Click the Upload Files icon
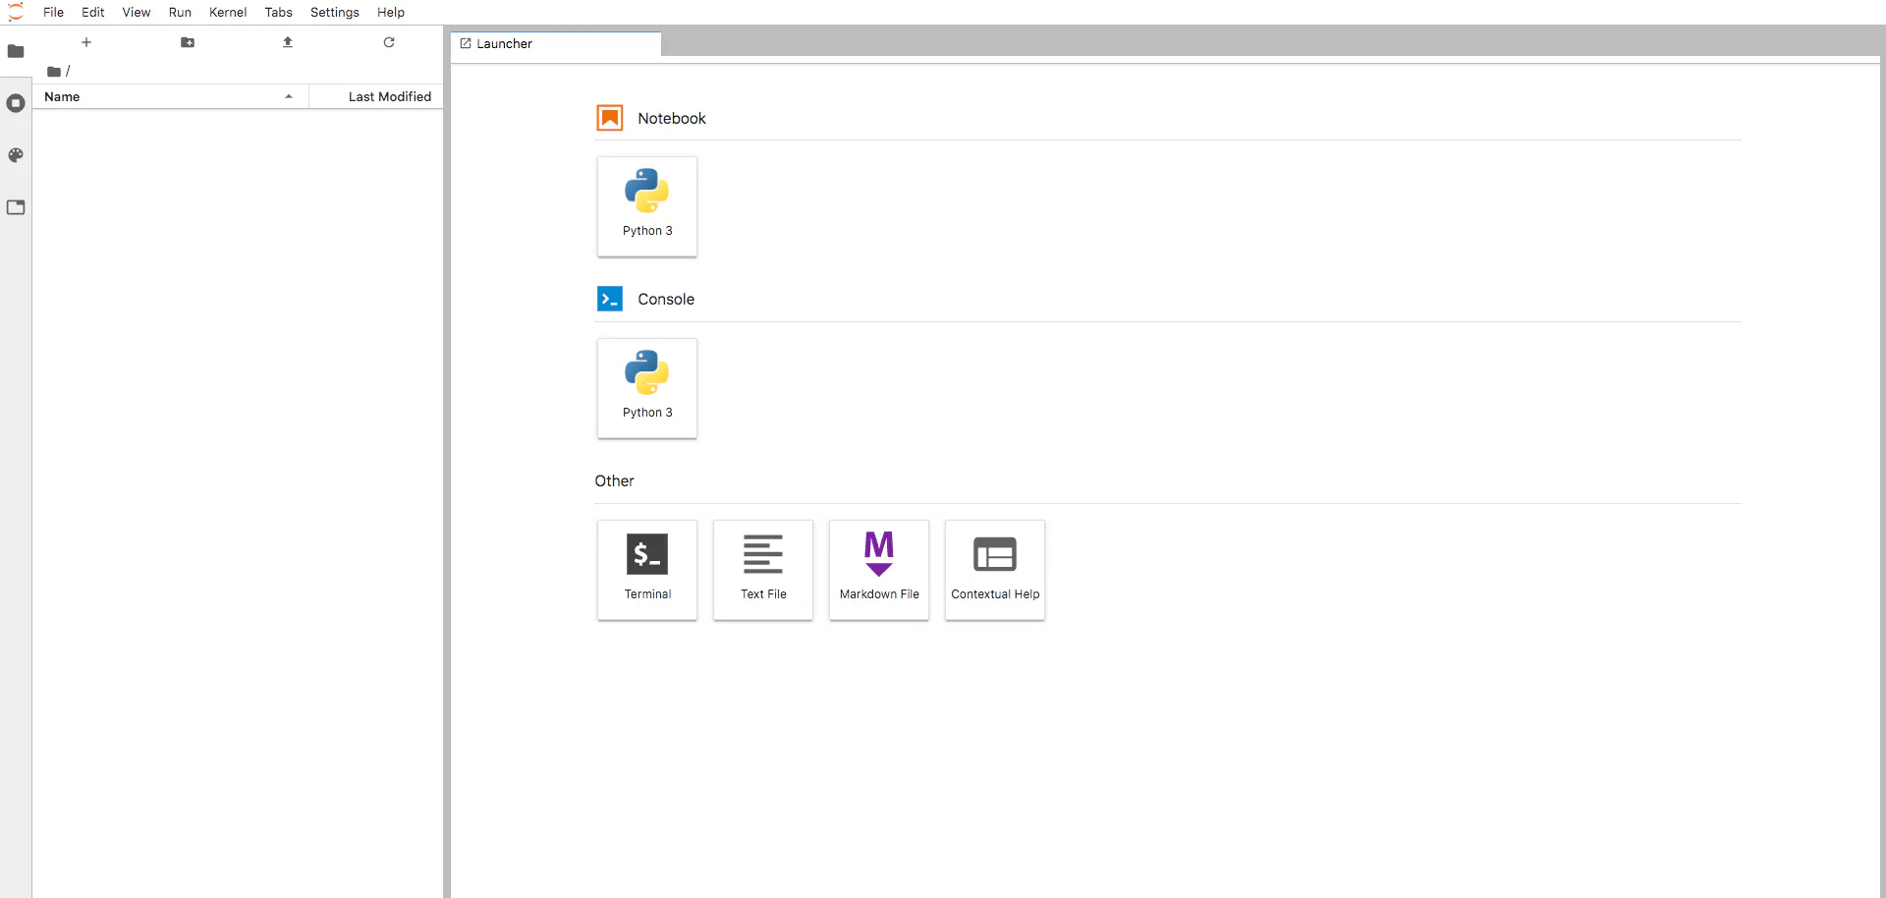 (288, 42)
